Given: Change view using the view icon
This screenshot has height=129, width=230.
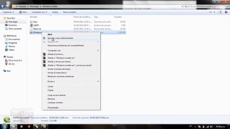Looking at the screenshot, I should tap(211, 12).
